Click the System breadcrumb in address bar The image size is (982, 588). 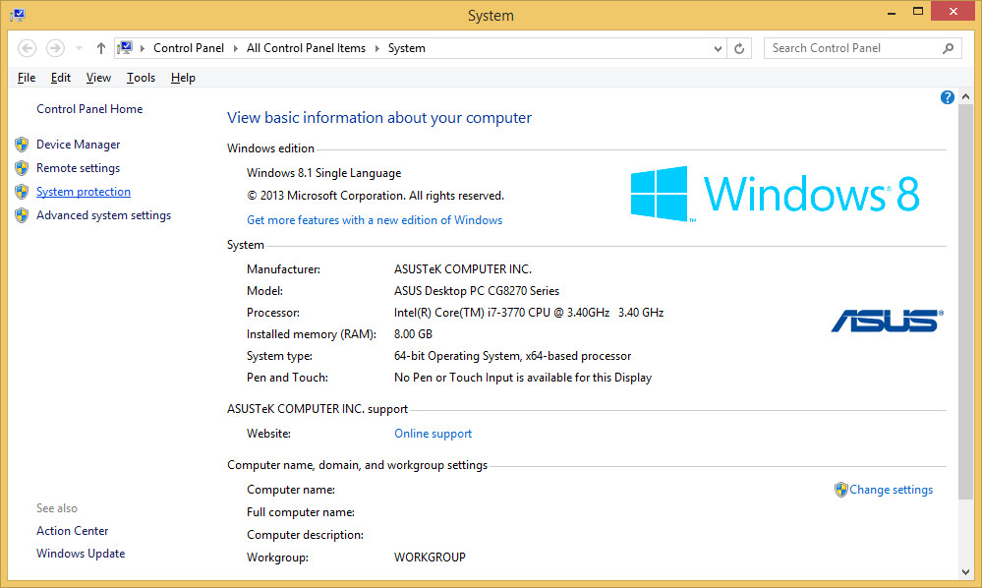(406, 48)
